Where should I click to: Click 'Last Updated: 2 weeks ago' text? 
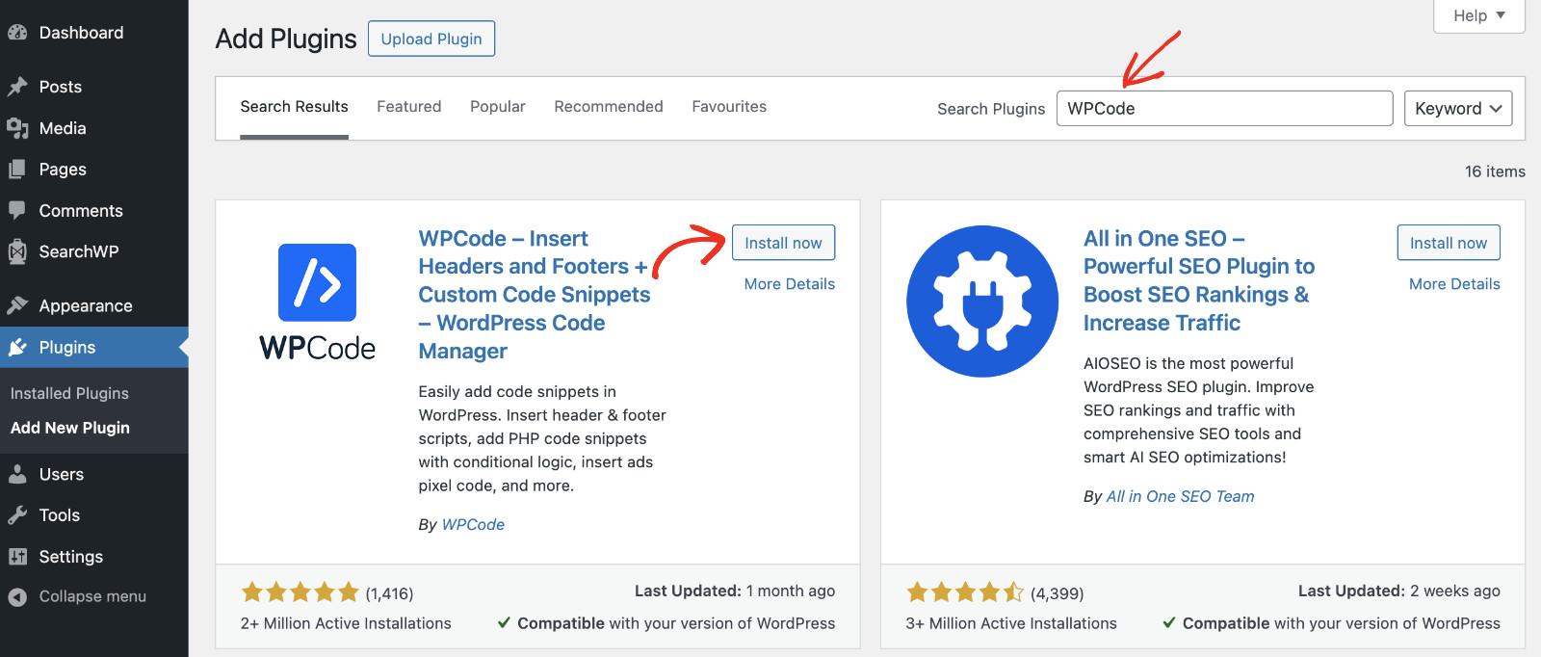pyautogui.click(x=1399, y=591)
